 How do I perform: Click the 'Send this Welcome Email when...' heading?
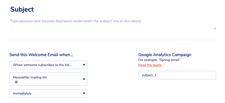[x=41, y=55]
